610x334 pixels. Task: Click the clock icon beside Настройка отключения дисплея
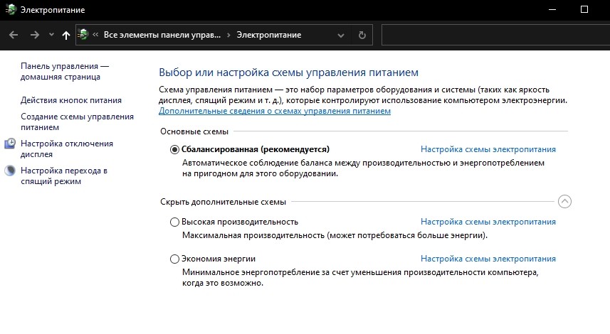(x=10, y=144)
